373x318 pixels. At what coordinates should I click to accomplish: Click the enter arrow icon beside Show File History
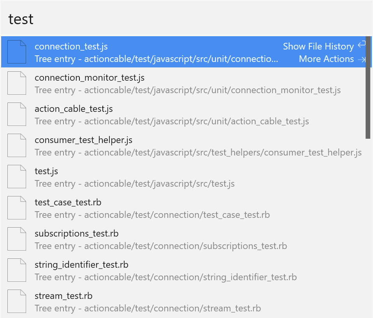[x=362, y=45]
